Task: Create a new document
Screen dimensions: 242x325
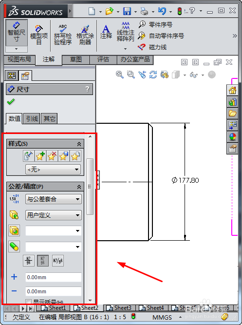Action: pos(92,11)
